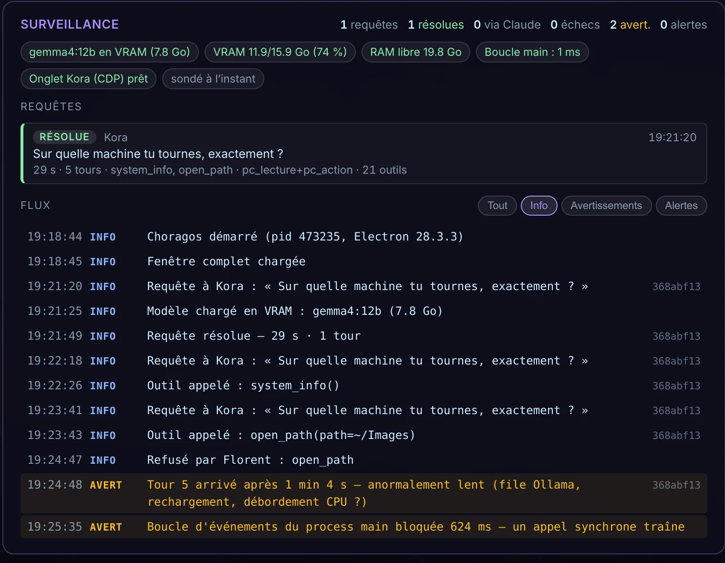Image resolution: width=725 pixels, height=563 pixels.
Task: Click the request details line with 21 outils
Action: (220, 170)
